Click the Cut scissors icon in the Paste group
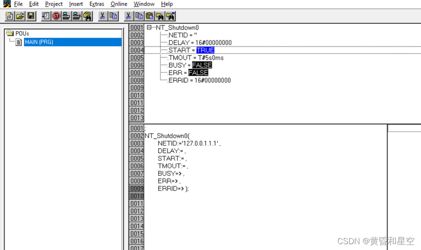This screenshot has width=421, height=250. [129, 16]
